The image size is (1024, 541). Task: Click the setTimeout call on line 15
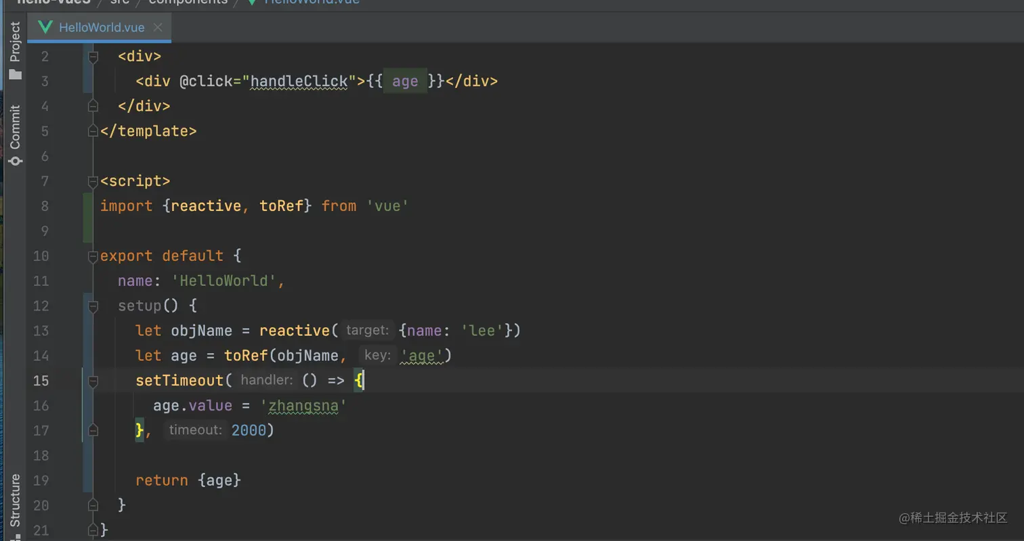179,381
